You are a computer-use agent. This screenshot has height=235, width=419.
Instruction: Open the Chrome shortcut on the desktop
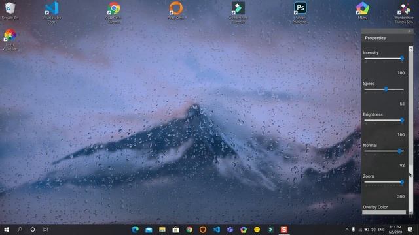point(114,12)
